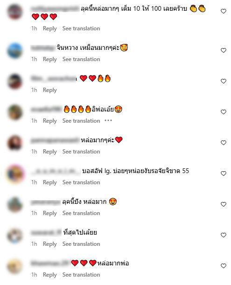Like the หล่อมากๆค่ะ comment
The width and height of the screenshot is (231, 285).
224,143
